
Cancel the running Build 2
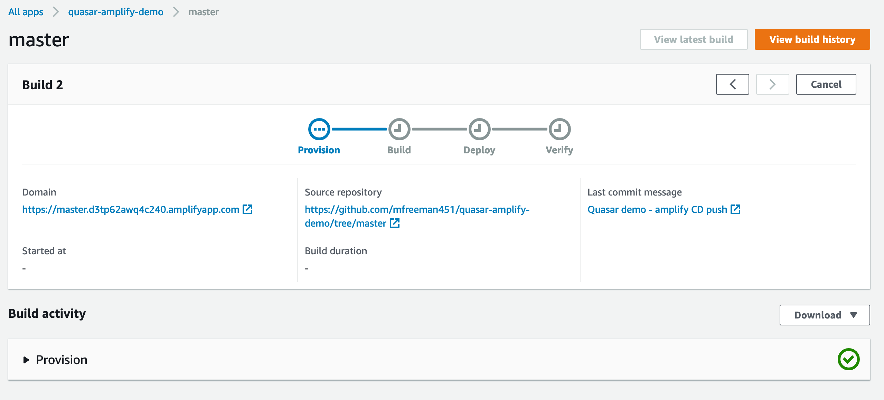coord(826,84)
